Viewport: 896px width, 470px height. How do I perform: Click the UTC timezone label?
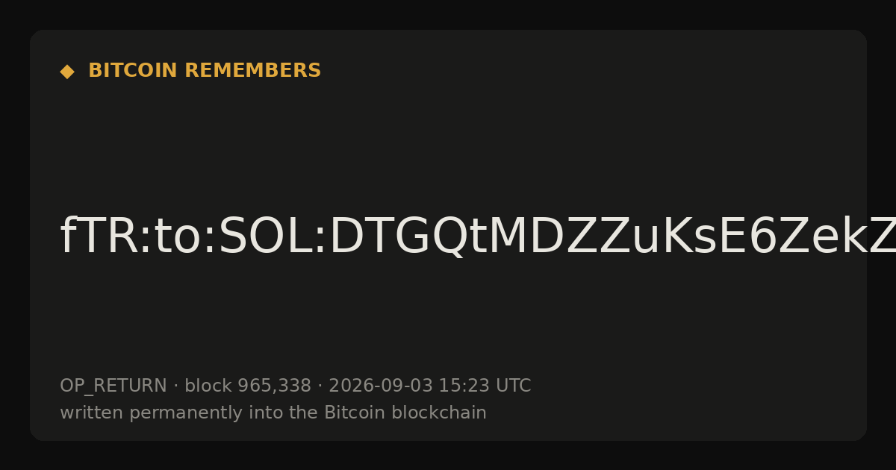513,386
